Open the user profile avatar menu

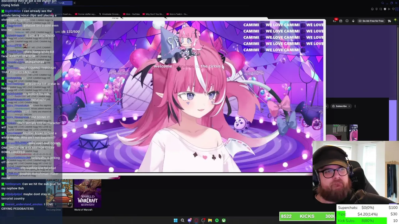click(x=396, y=21)
